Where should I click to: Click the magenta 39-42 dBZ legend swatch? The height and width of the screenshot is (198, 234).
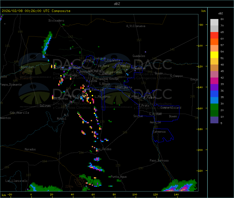214,81
